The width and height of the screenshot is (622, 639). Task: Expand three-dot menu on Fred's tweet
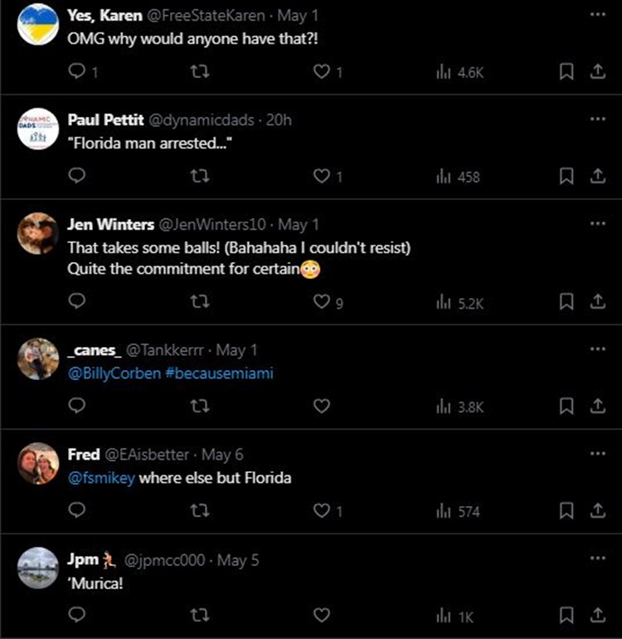[597, 455]
